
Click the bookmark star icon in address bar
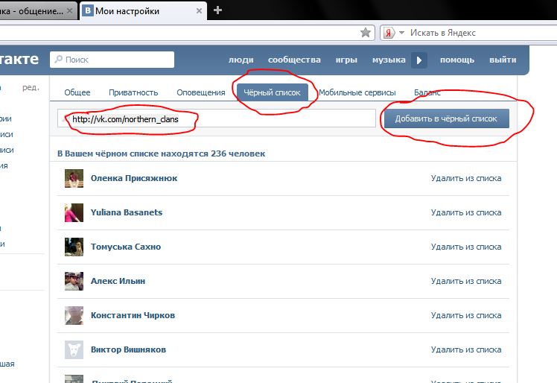pos(365,33)
